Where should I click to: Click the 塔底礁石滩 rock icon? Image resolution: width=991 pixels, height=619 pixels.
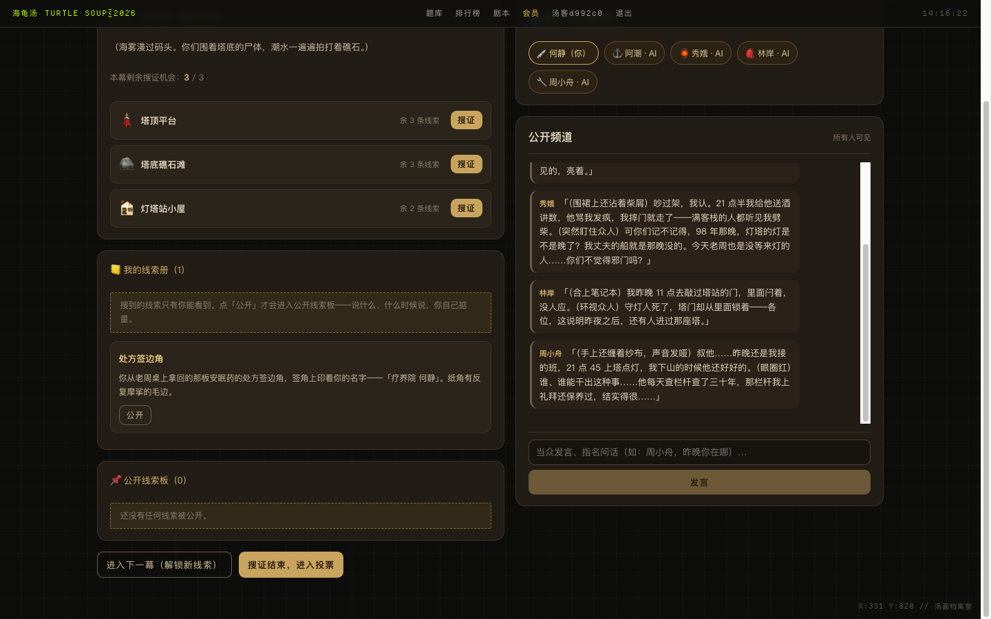click(127, 164)
